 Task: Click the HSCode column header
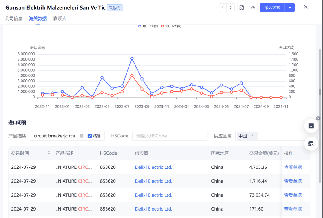[x=109, y=153]
